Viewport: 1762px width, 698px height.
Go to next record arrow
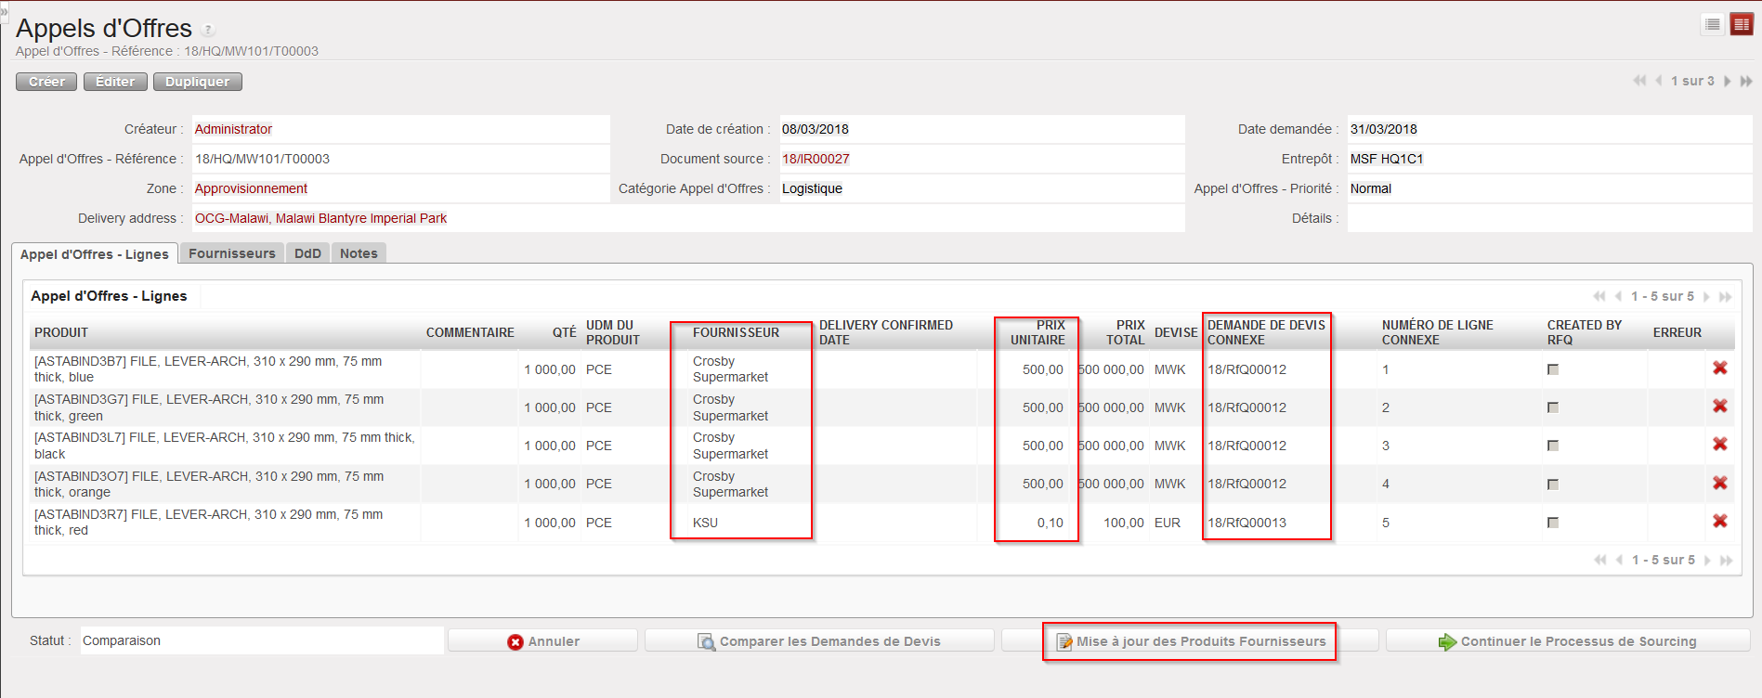(x=1728, y=82)
